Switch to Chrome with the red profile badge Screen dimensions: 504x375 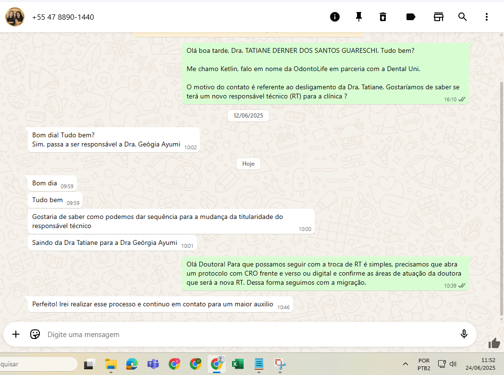[x=174, y=364]
